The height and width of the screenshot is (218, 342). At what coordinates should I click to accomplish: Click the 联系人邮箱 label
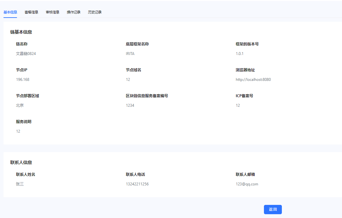pyautogui.click(x=245, y=175)
